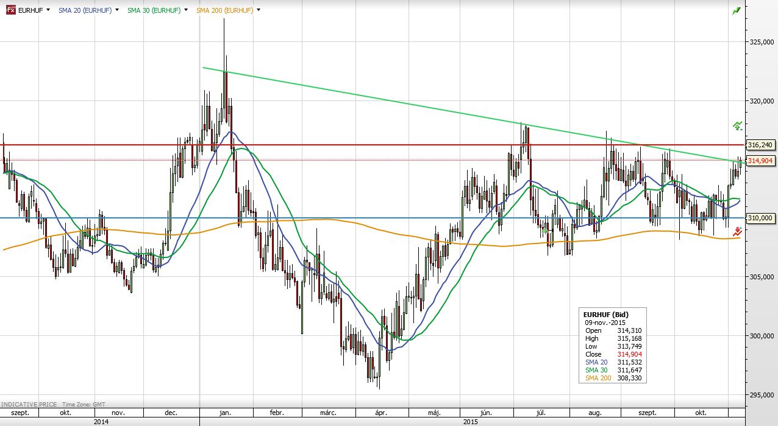This screenshot has height=426, width=778.
Task: Click the 2015 year label
Action: point(471,421)
